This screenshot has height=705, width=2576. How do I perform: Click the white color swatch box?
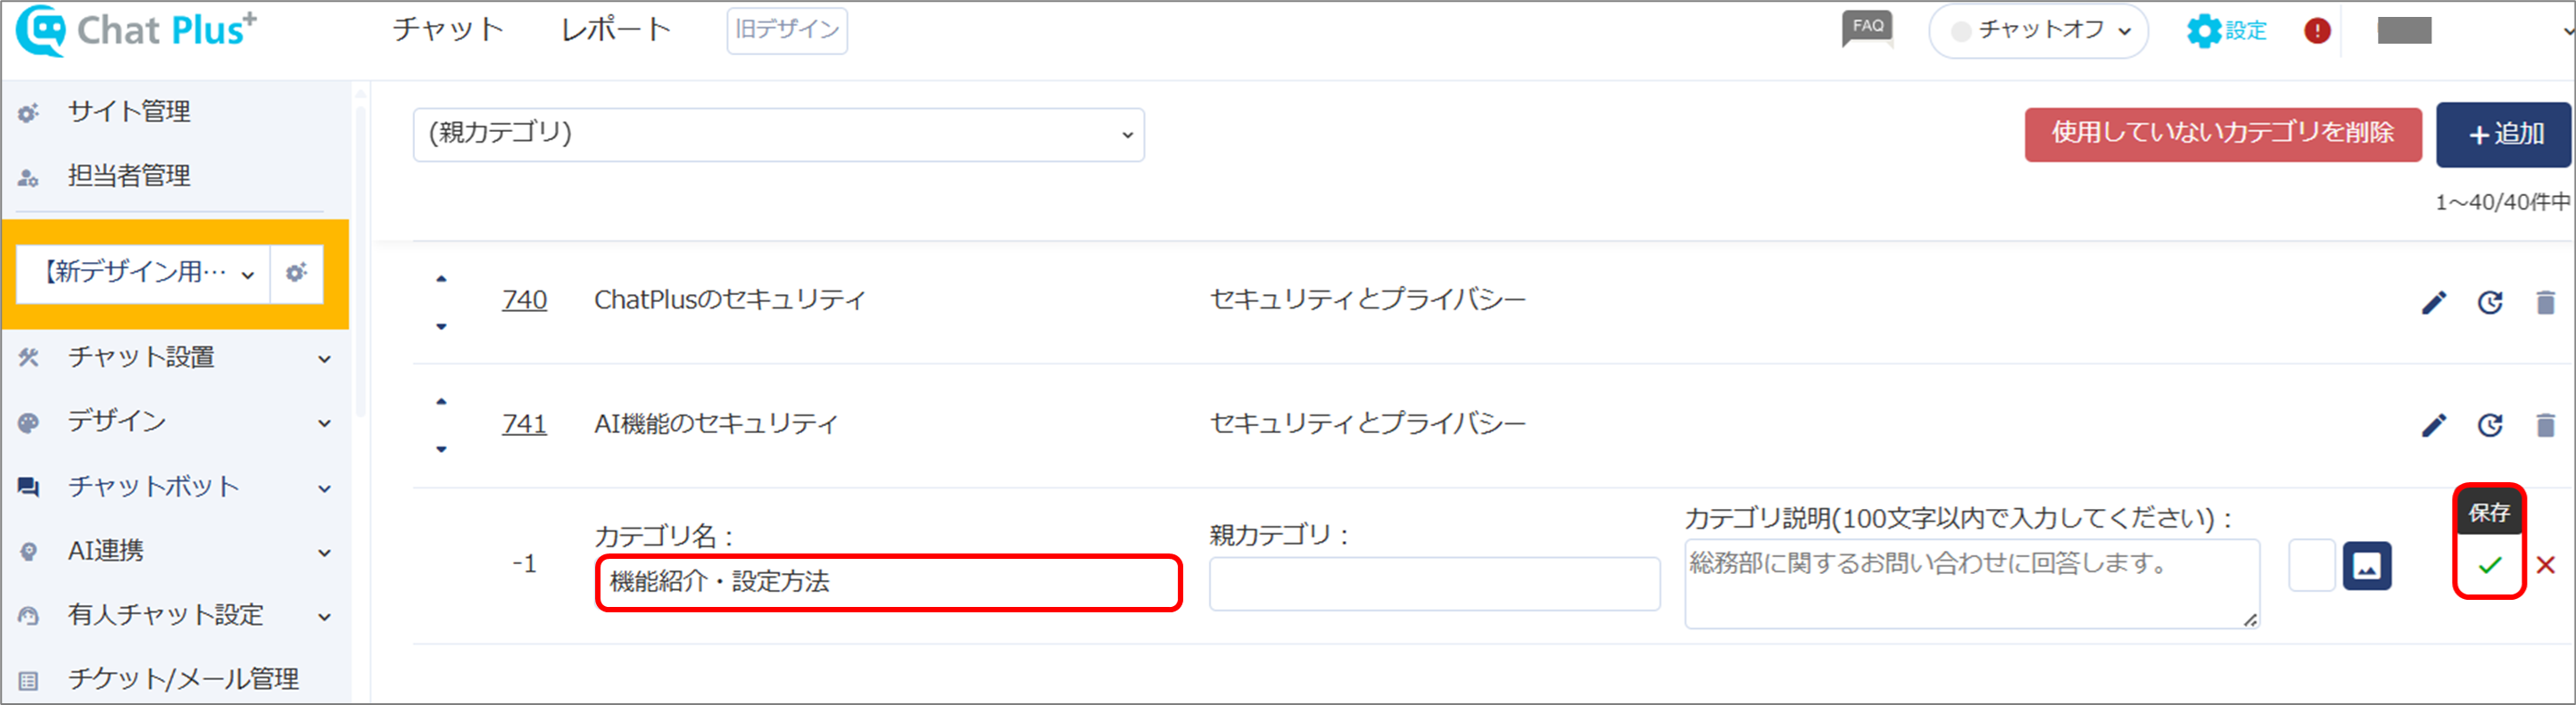[x=2311, y=565]
